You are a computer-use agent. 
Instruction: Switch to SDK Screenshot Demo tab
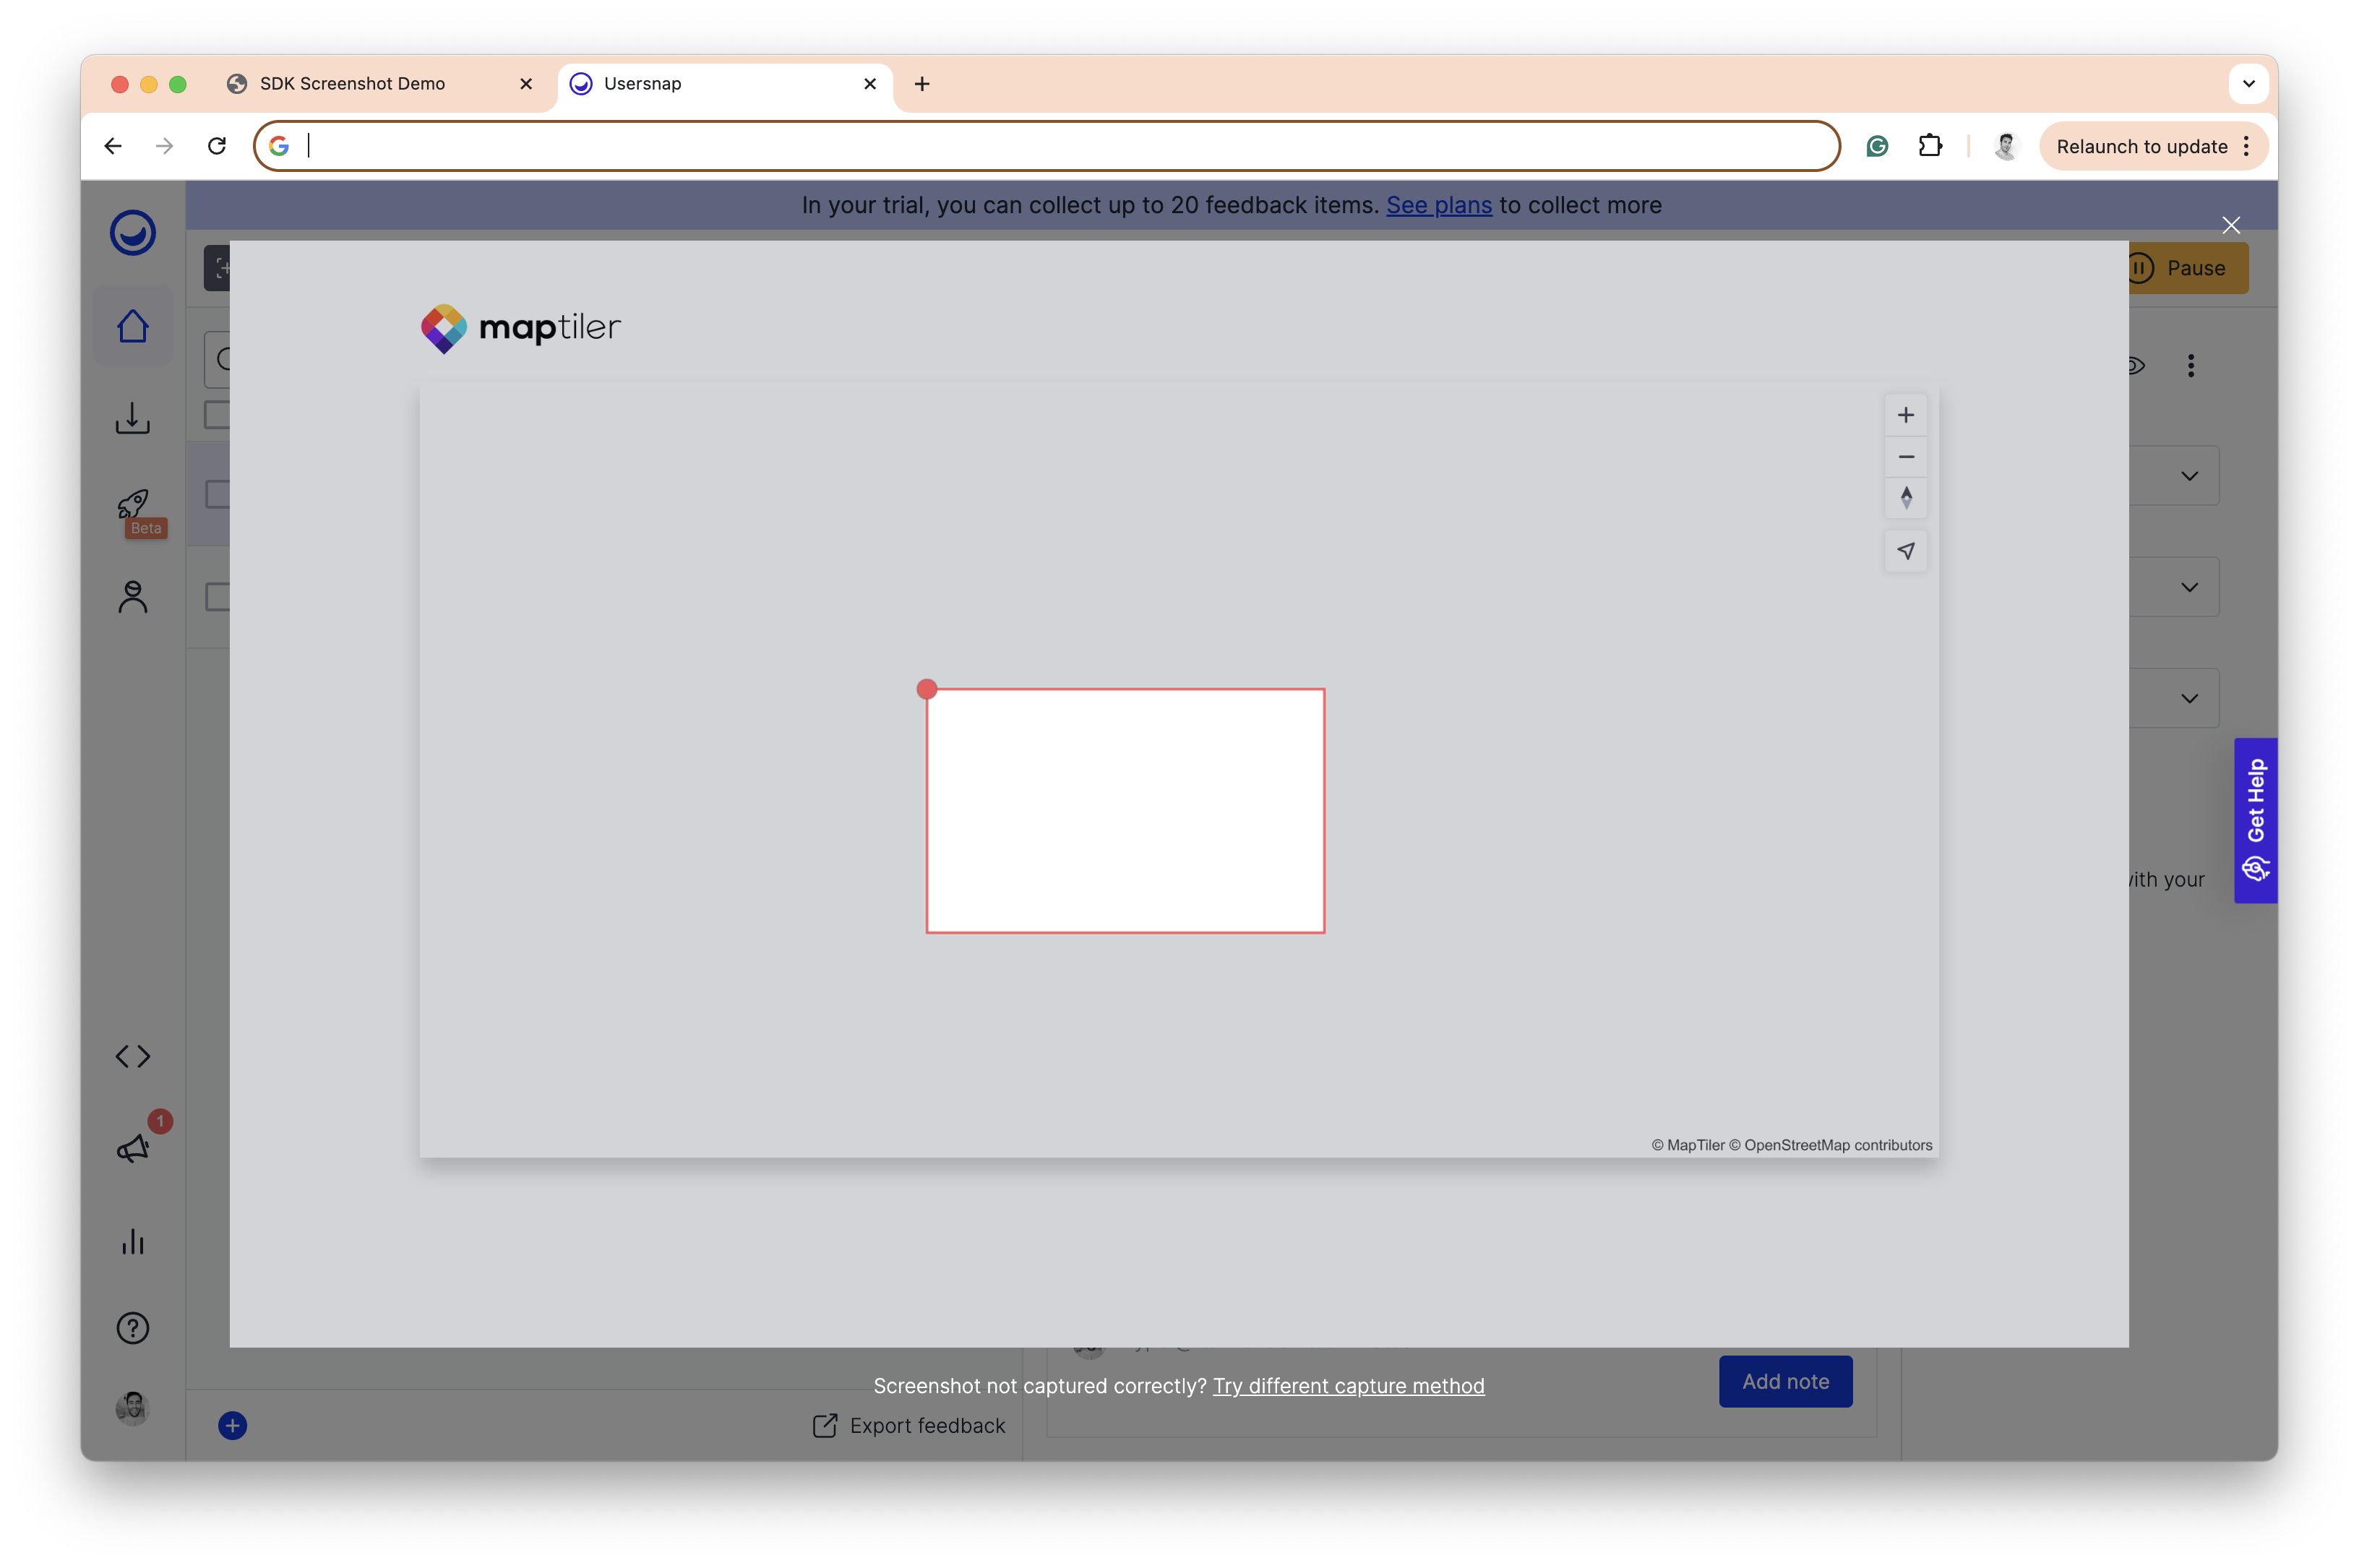[x=352, y=84]
